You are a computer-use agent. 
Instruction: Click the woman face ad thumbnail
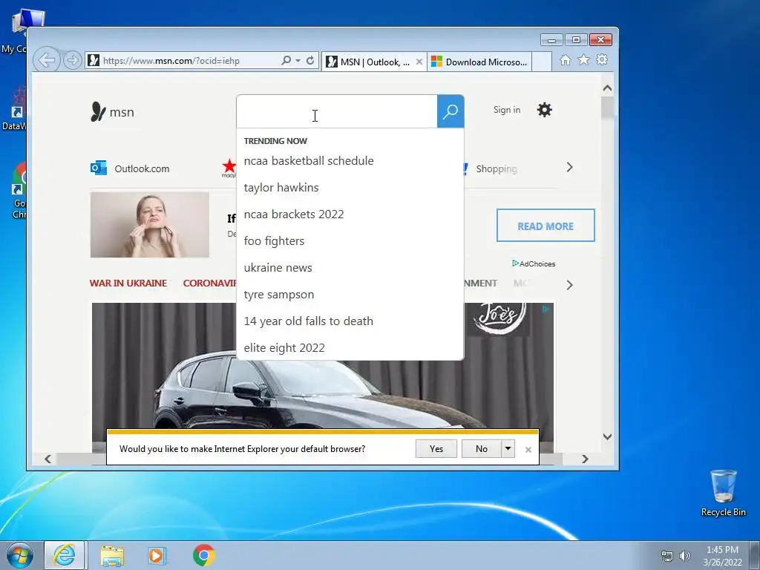pos(150,224)
